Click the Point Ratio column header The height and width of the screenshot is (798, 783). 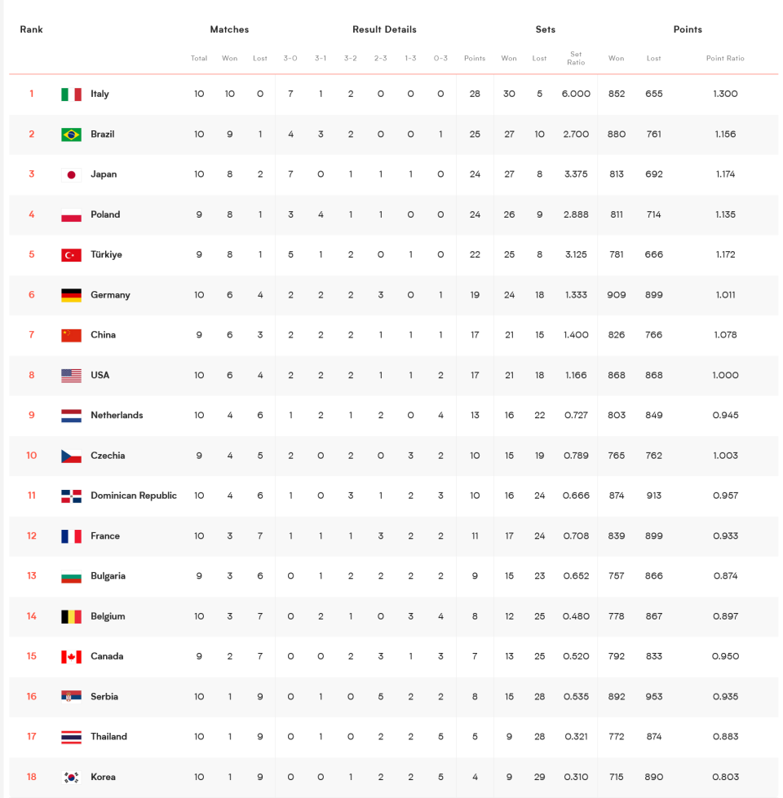725,58
